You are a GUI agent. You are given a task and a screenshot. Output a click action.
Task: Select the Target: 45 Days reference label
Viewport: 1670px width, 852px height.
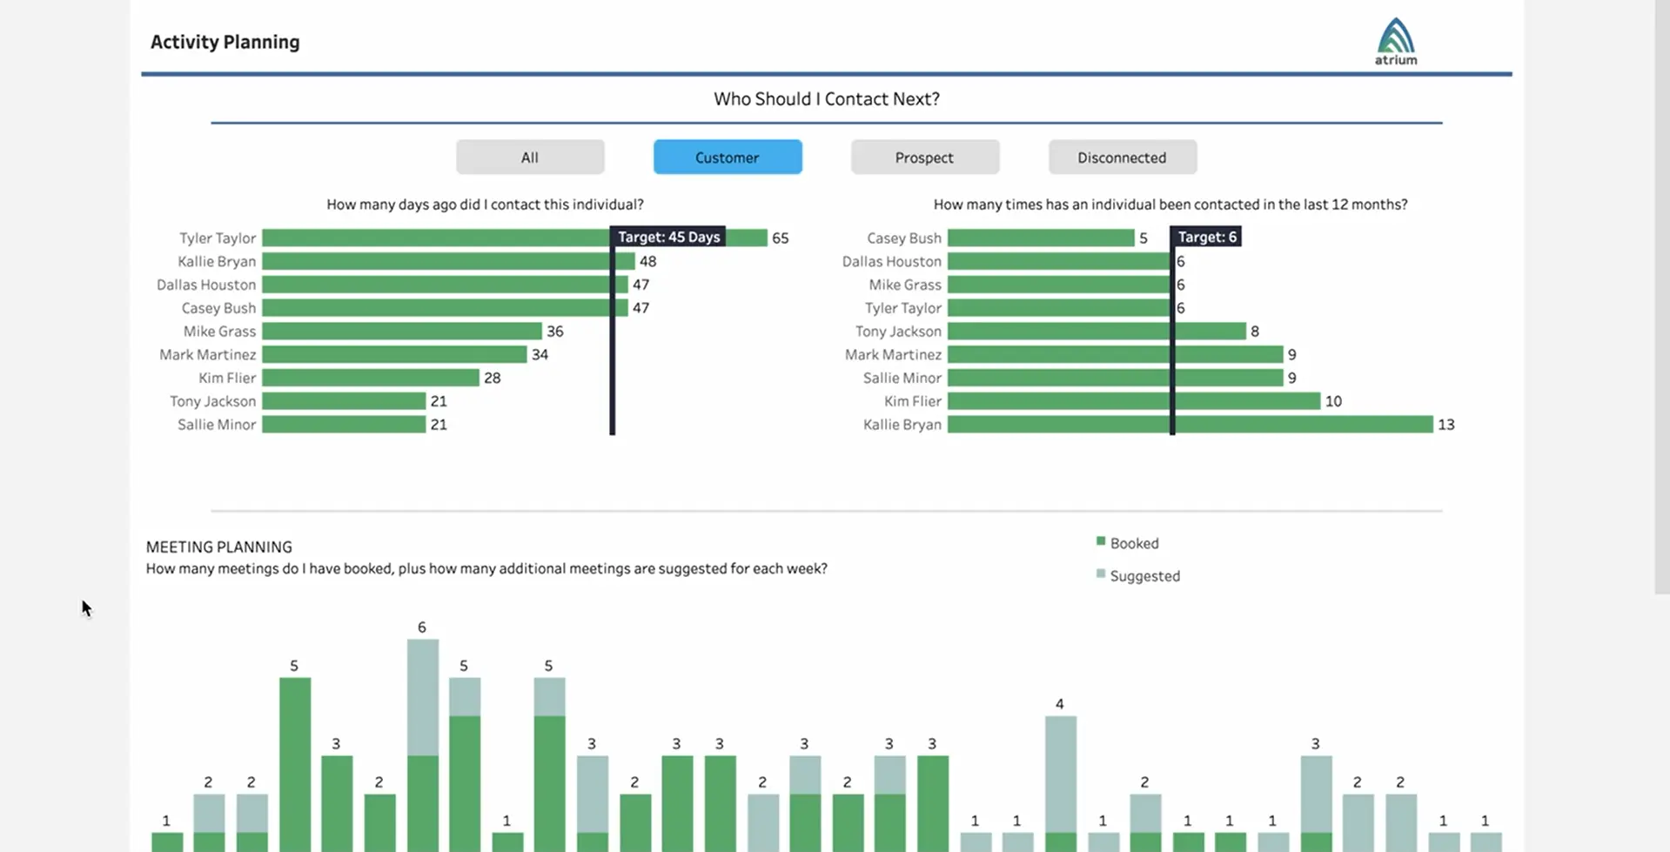point(668,236)
